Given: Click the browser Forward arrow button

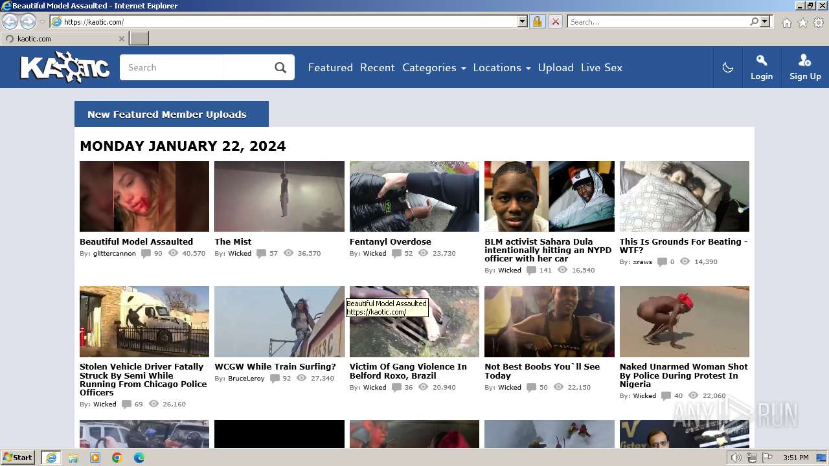Looking at the screenshot, I should (x=28, y=21).
